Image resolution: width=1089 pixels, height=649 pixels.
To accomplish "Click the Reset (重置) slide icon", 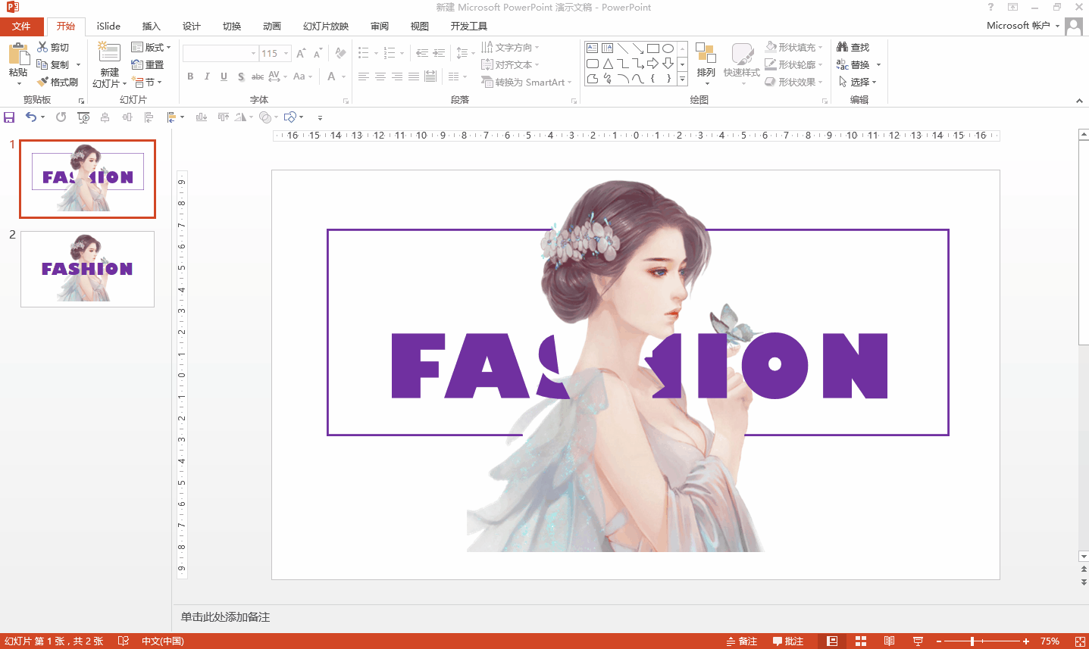I will [148, 64].
